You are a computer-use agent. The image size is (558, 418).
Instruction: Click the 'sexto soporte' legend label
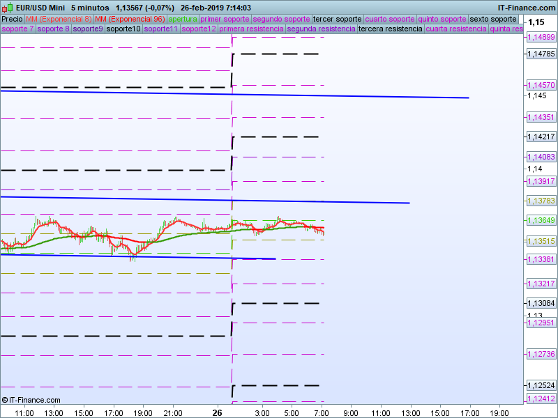494,19
